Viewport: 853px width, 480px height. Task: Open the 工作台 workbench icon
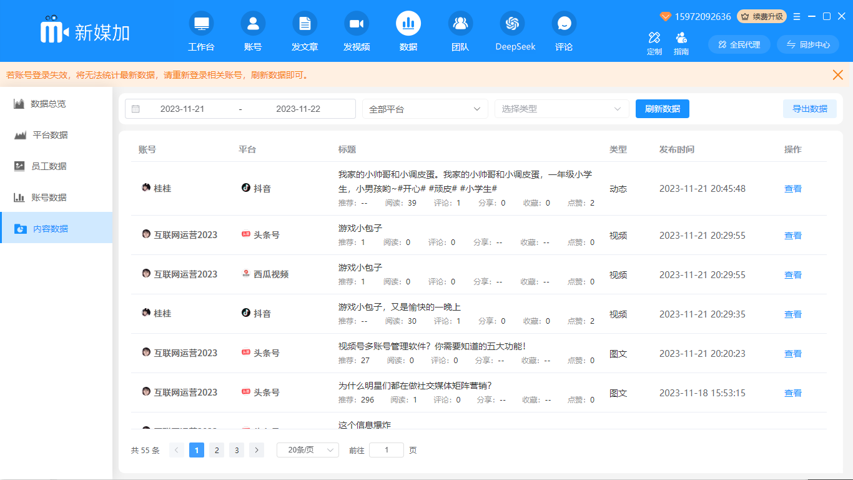(201, 24)
